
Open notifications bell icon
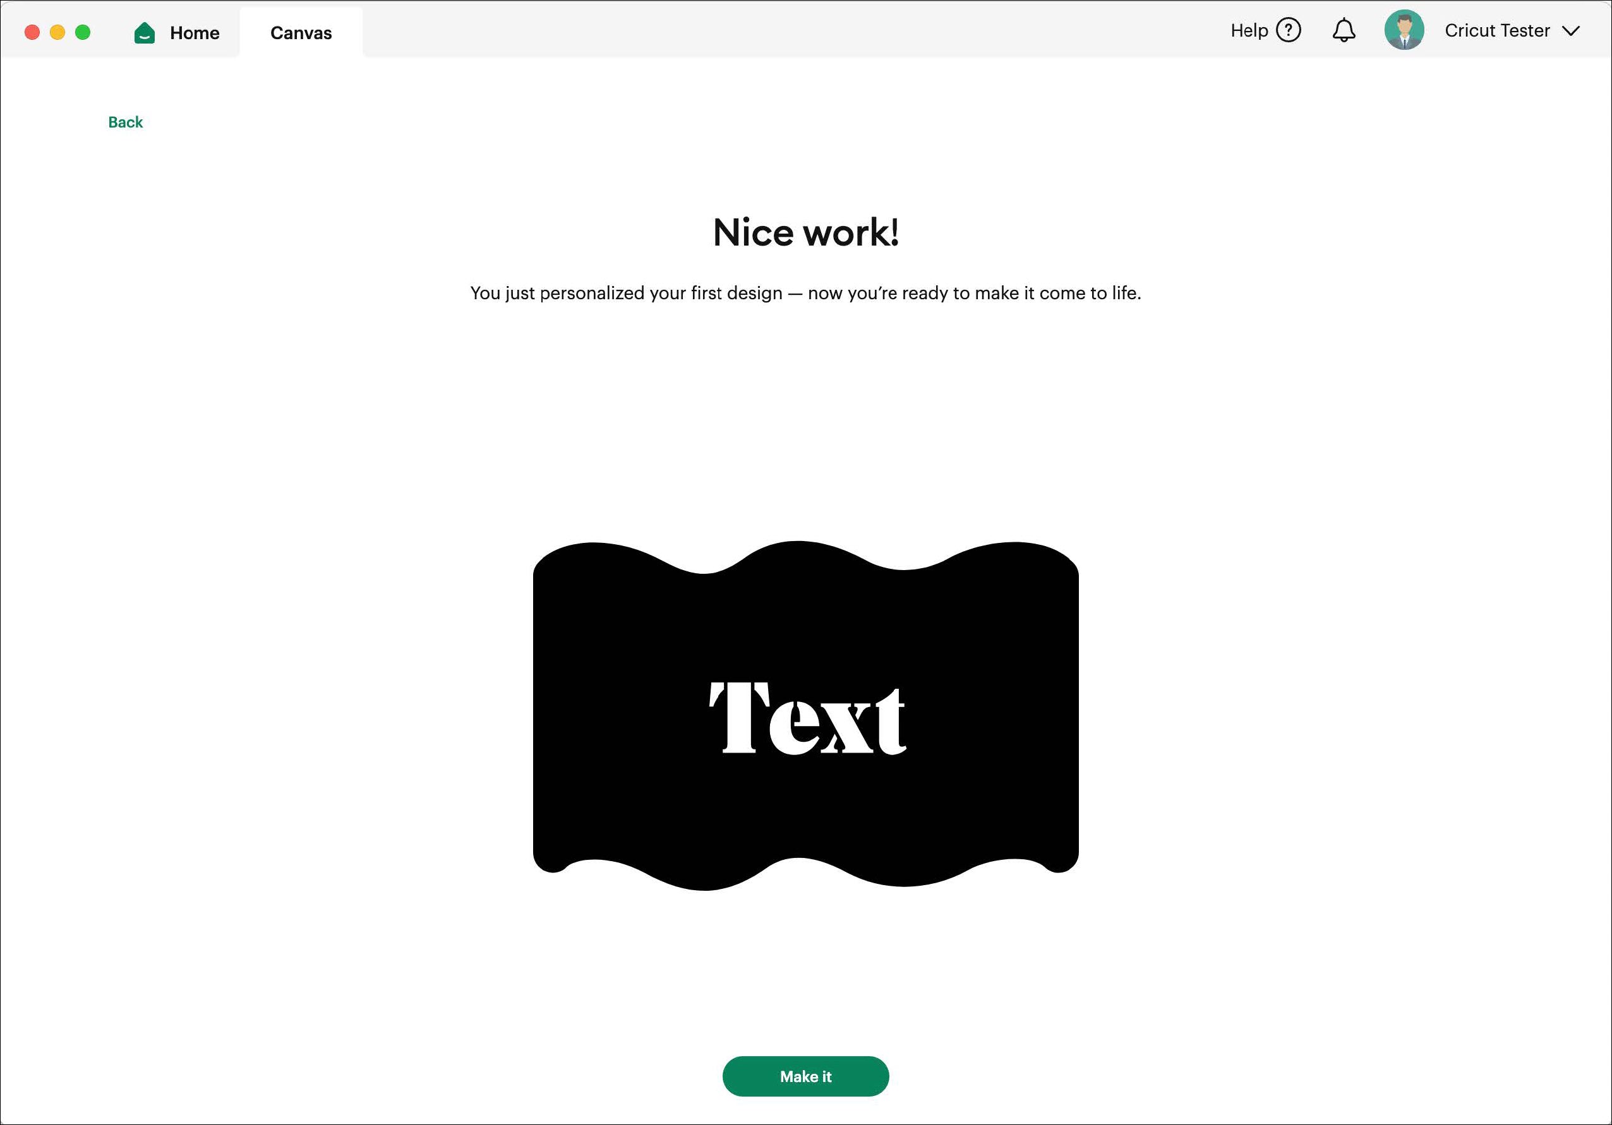[x=1343, y=30]
